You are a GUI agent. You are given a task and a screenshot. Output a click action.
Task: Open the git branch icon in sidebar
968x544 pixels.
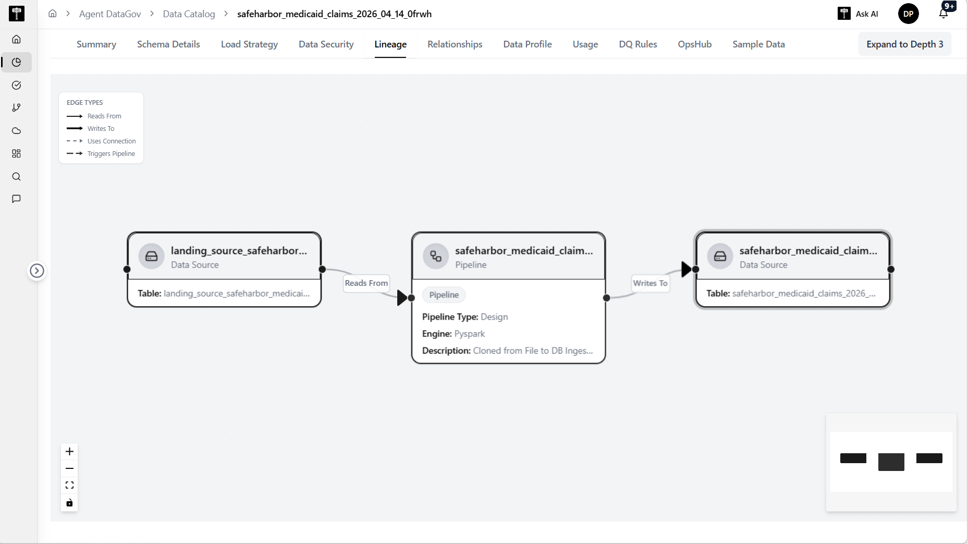point(17,107)
